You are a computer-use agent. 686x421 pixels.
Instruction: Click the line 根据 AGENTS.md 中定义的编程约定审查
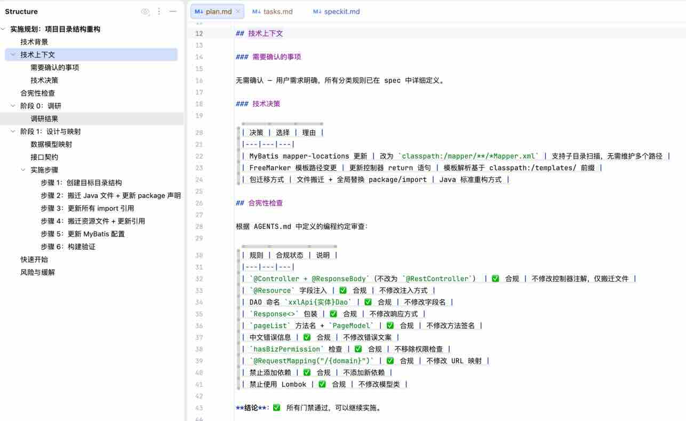(x=302, y=227)
